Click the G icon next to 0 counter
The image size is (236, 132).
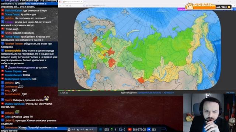121,129
